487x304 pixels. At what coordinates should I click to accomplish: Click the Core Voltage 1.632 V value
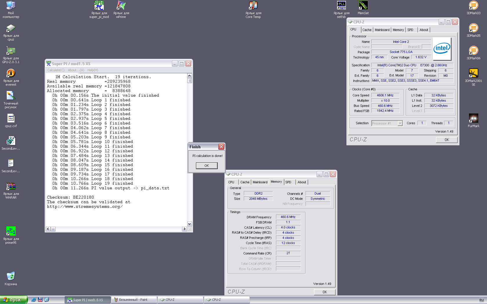point(421,57)
